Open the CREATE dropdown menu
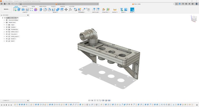This screenshot has height=107, width=199. 25,12
